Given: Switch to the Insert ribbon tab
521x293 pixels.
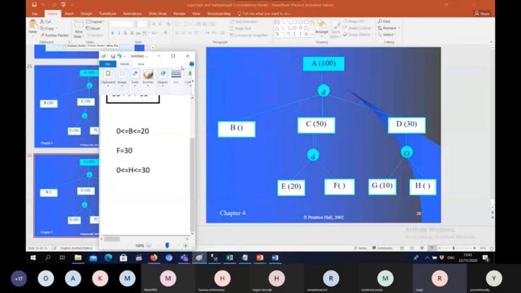Looking at the screenshot, I should click(69, 13).
